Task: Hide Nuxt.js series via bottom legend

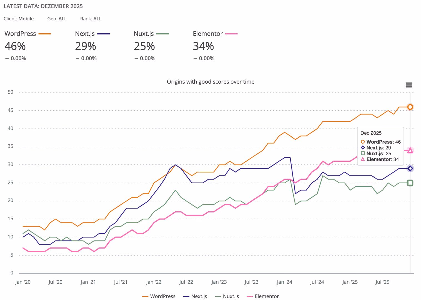Action: 227,296
